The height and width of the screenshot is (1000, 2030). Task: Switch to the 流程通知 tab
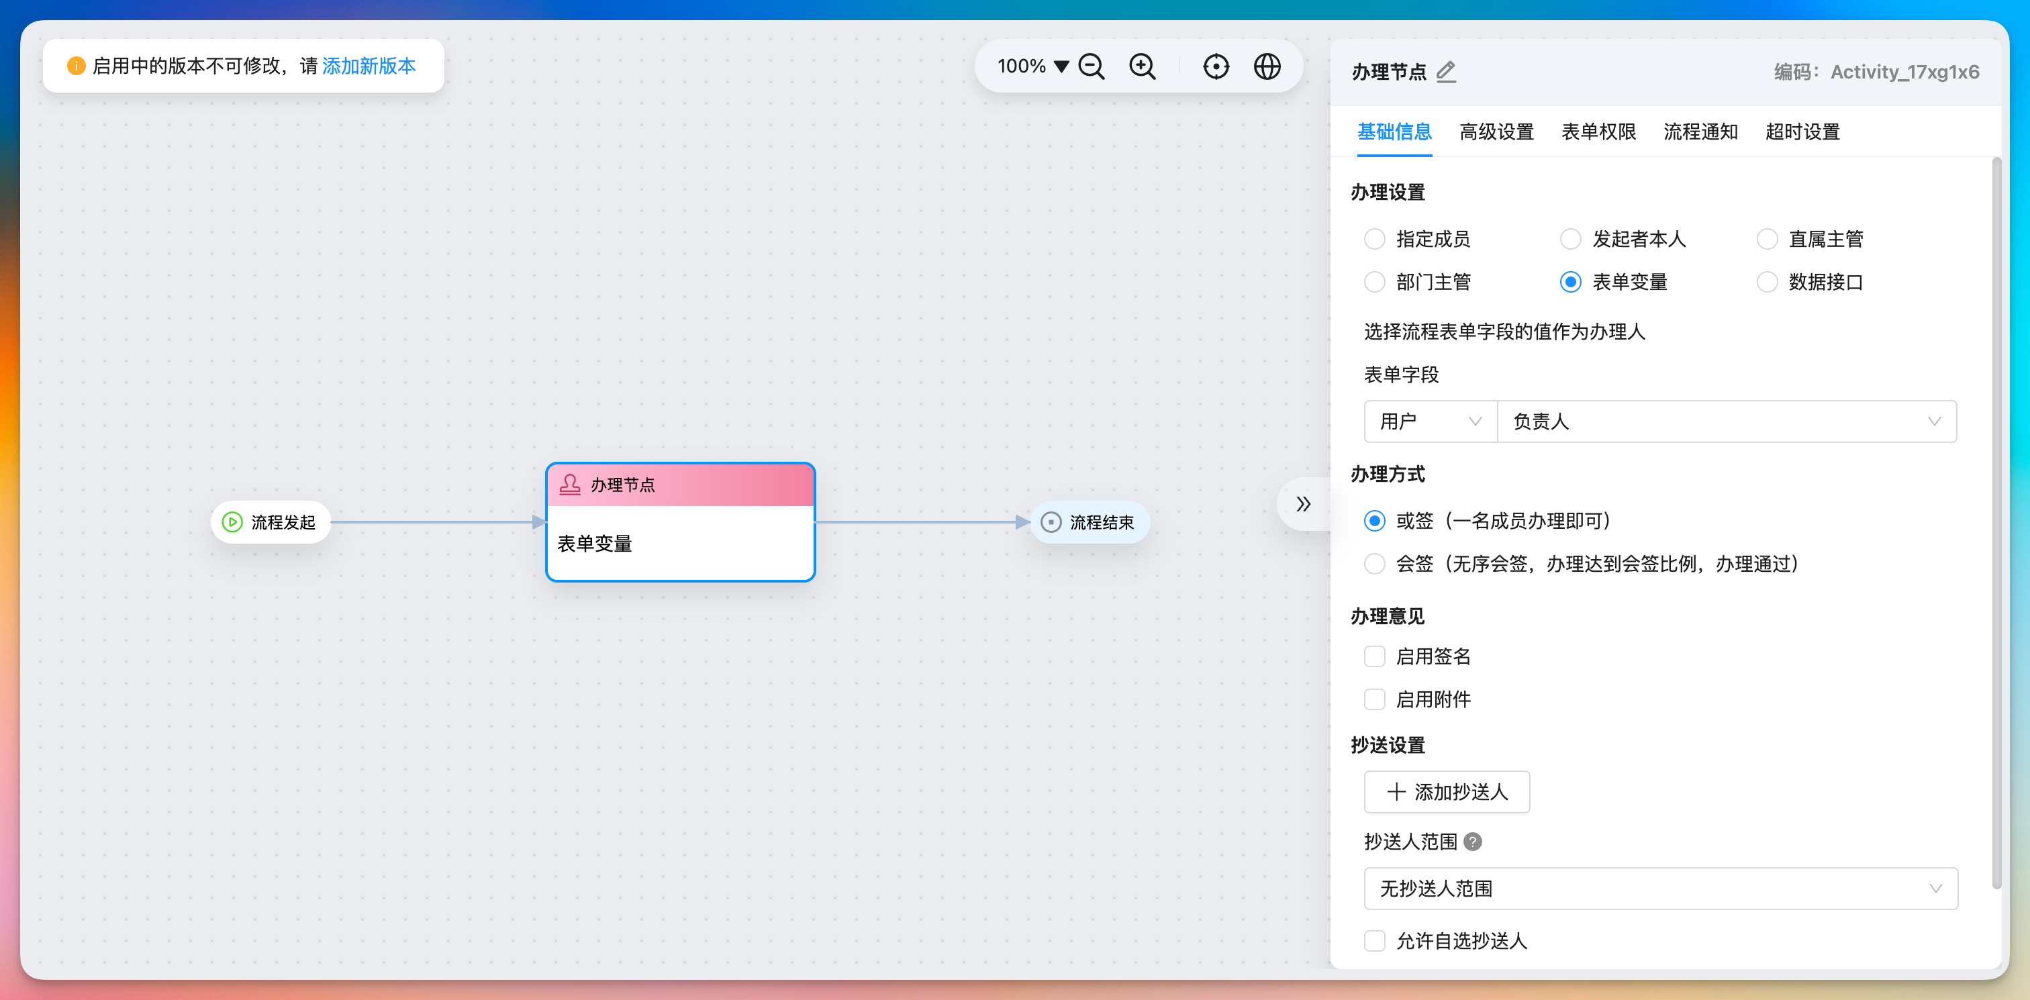click(x=1699, y=132)
